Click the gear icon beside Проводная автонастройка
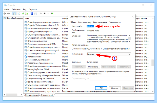 (x=26, y=31)
